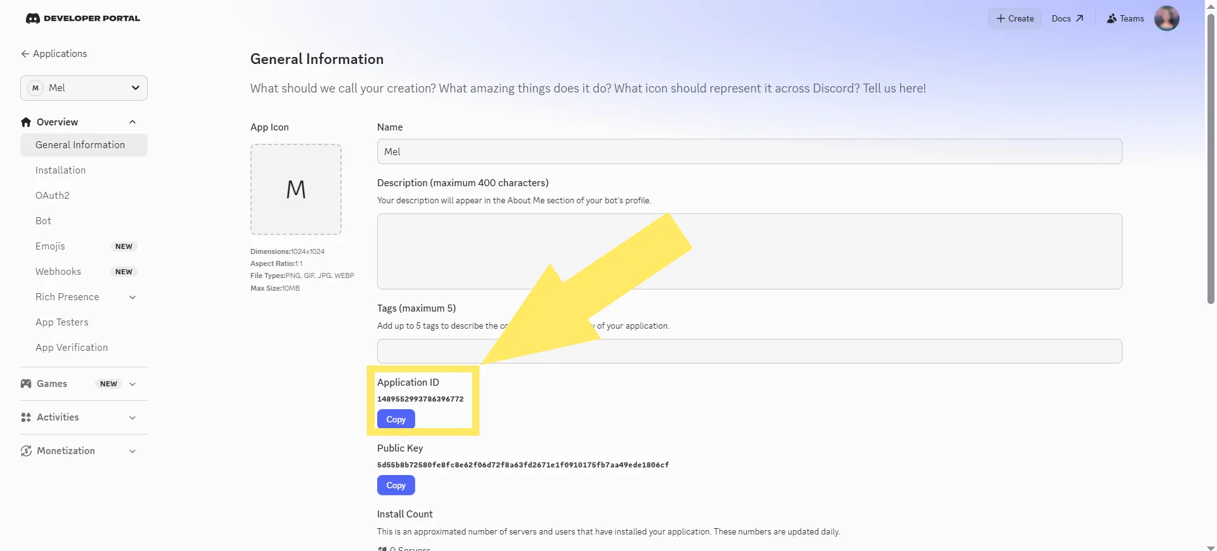Copy the Application ID

tap(396, 419)
